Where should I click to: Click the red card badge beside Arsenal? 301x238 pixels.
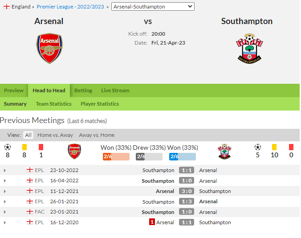click(152, 222)
